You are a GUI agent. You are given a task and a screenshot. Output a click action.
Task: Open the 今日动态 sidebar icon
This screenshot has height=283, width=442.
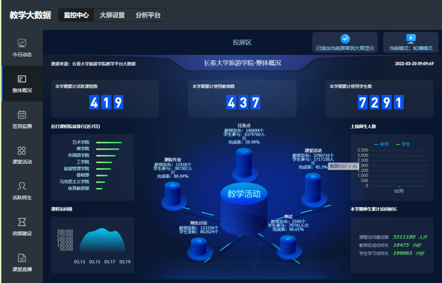[x=22, y=43]
